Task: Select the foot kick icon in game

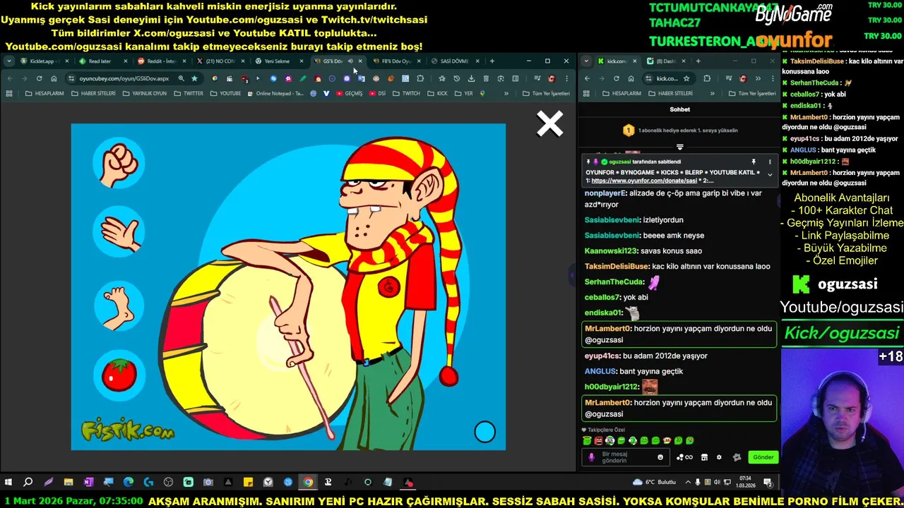Action: [x=119, y=306]
